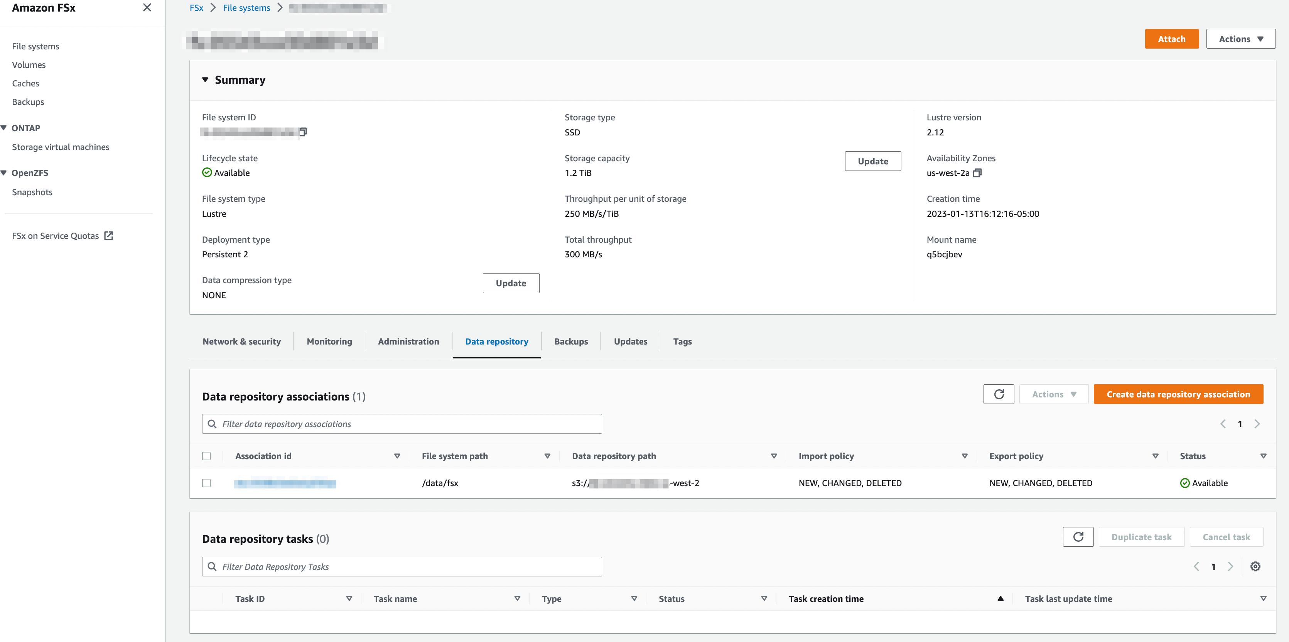Open the data repository associations Actions dropdown
Screen dimensions: 1289x642
[x=1053, y=394]
